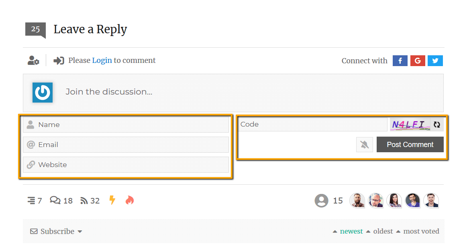Toggle the comment notification bell
This screenshot has width=465, height=248.
[365, 145]
